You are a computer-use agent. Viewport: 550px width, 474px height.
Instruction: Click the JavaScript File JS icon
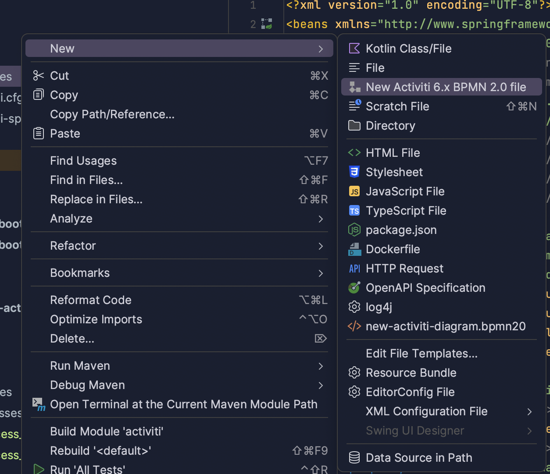[x=354, y=191]
